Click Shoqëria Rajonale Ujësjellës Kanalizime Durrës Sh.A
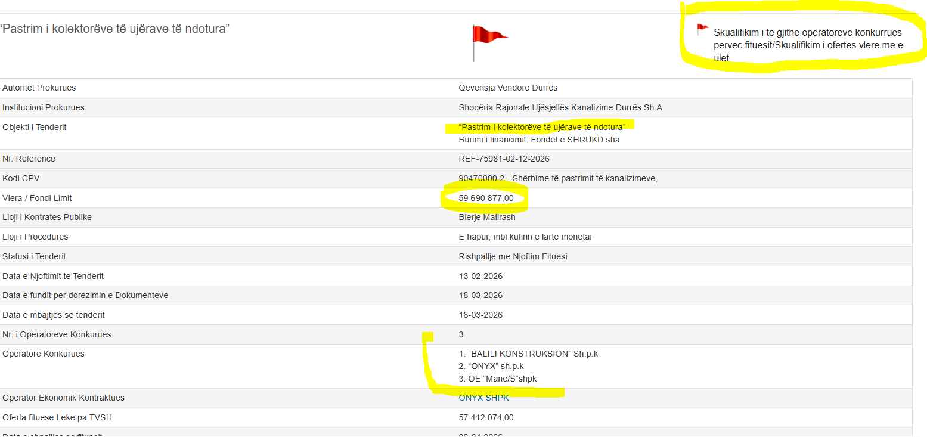The height and width of the screenshot is (437, 927). pos(560,107)
